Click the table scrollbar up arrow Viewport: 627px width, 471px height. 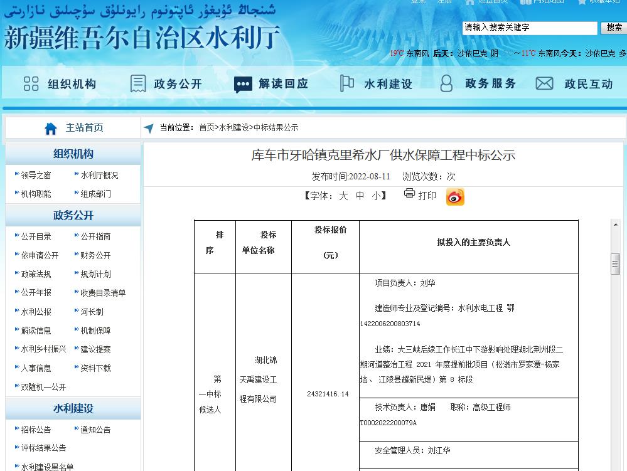pyautogui.click(x=615, y=224)
